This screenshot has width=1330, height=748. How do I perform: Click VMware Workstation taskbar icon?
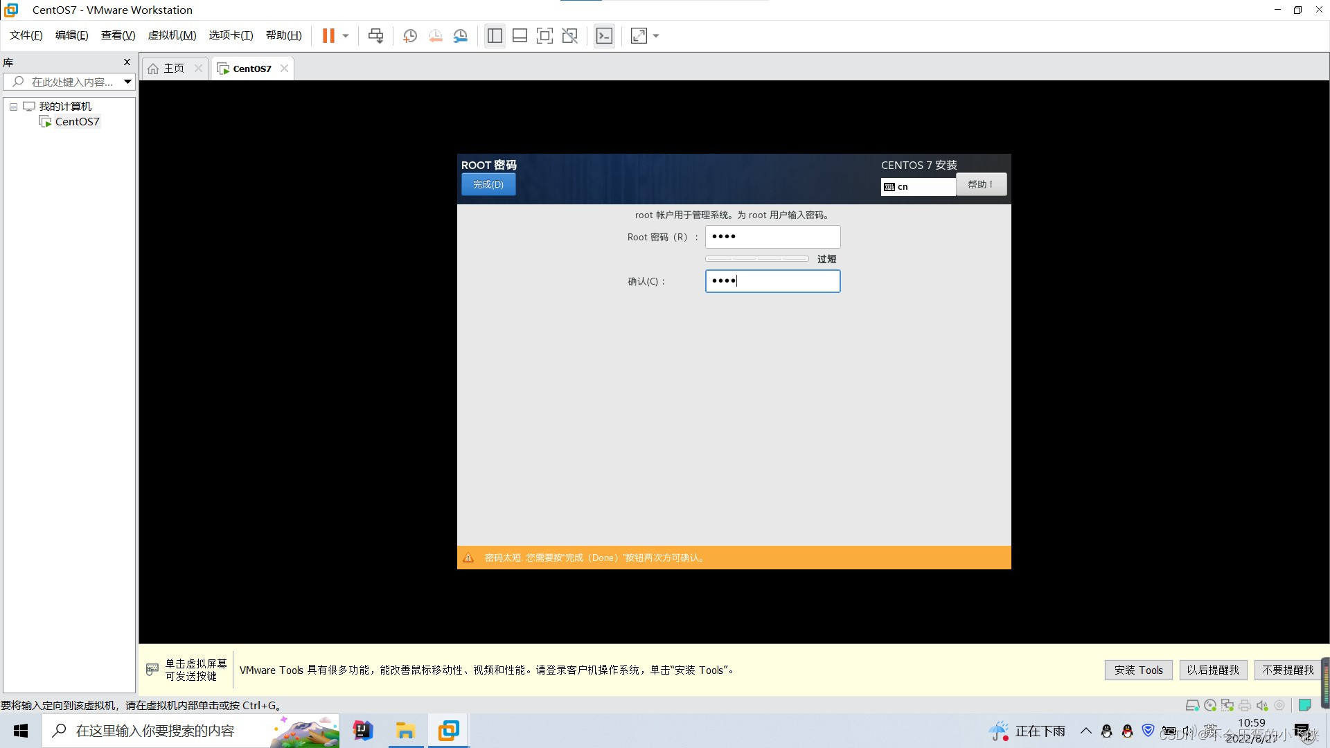(x=449, y=731)
